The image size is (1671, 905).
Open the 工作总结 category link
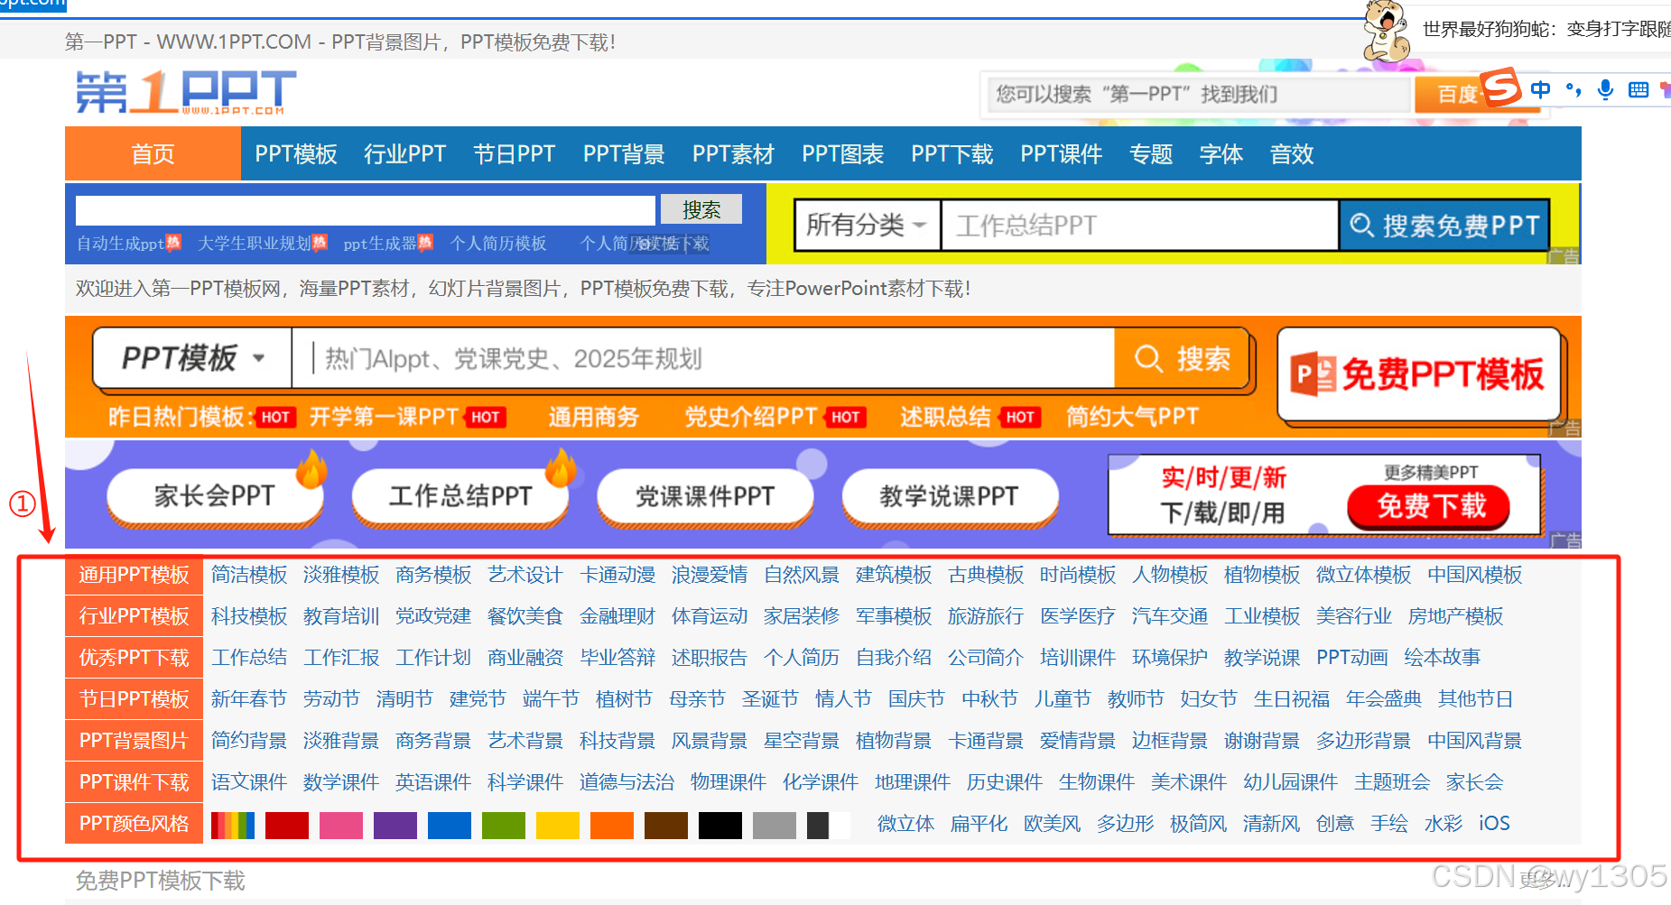pos(249,658)
